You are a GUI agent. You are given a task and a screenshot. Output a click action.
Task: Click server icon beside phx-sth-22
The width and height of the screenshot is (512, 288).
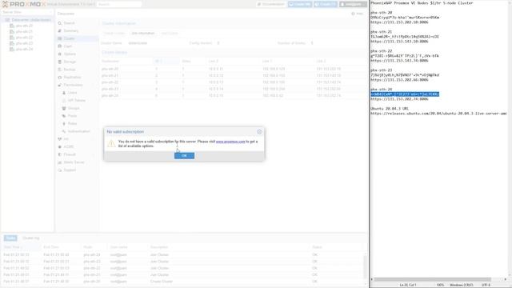coord(12,38)
